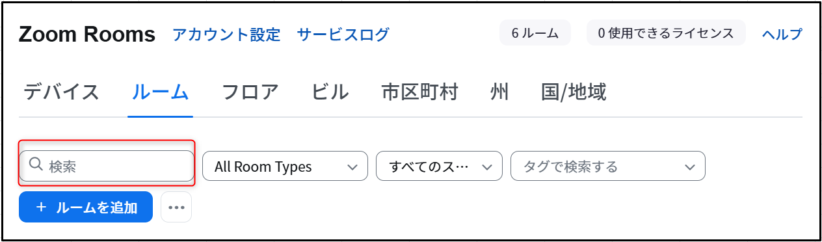822x242 pixels.
Task: Click the ヘルプ link
Action: pyautogui.click(x=782, y=34)
